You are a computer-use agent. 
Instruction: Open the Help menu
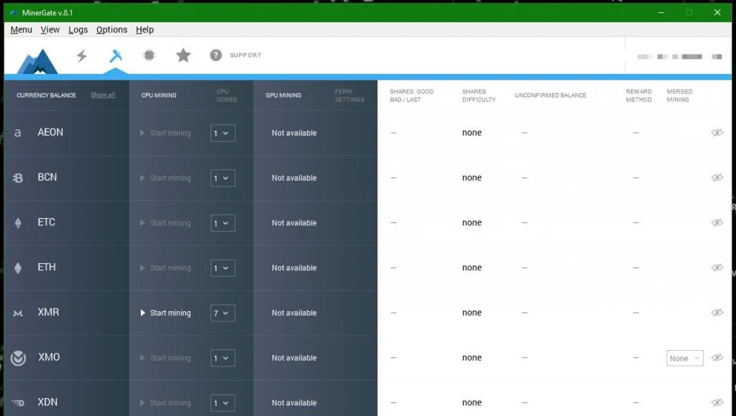(x=144, y=29)
